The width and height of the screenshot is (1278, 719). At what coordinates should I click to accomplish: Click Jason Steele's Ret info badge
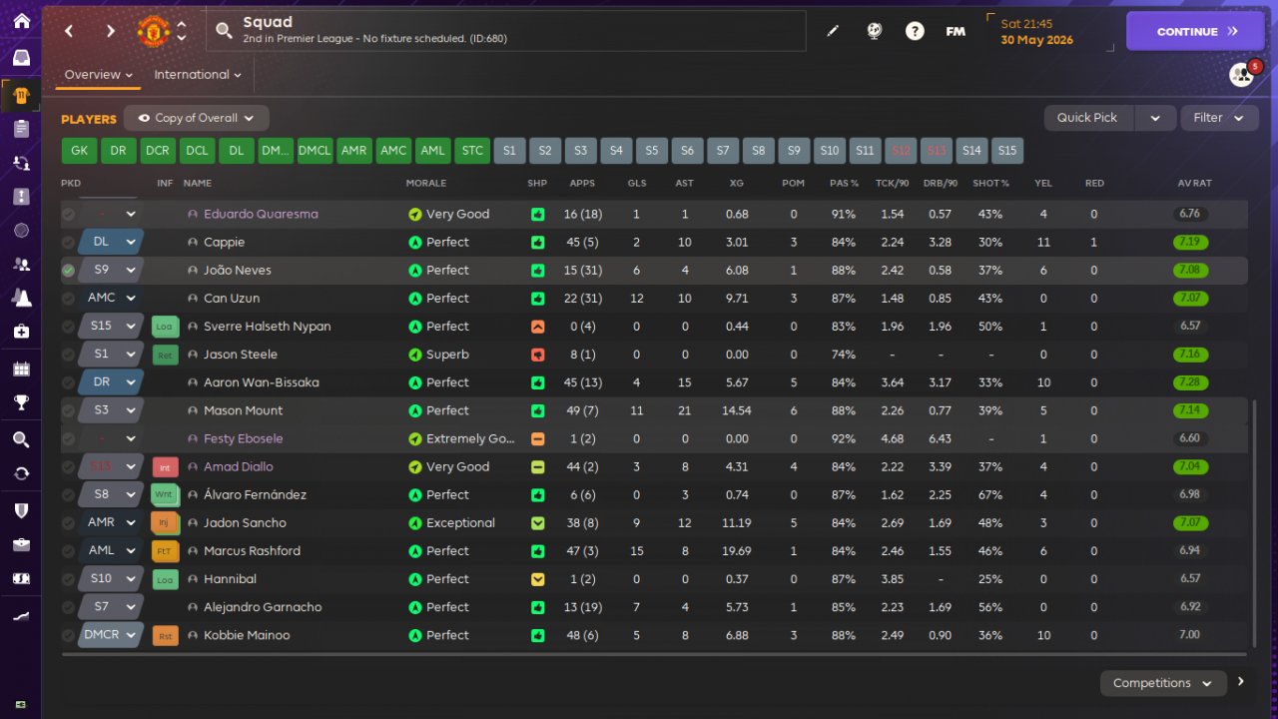(165, 355)
